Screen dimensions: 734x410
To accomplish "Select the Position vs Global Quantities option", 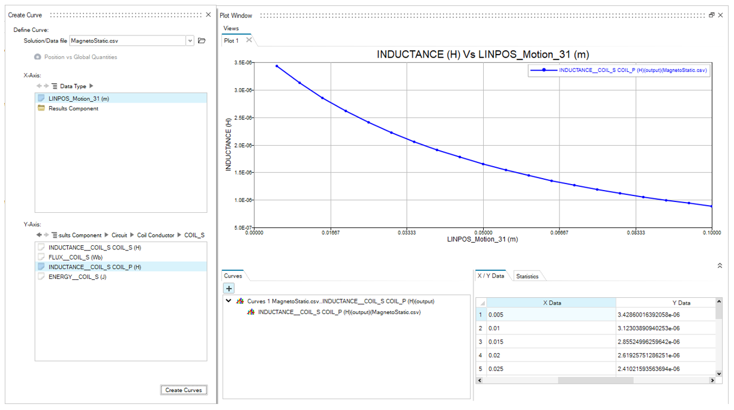I will [x=80, y=57].
